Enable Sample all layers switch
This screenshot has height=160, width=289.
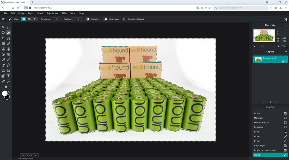coord(125,19)
